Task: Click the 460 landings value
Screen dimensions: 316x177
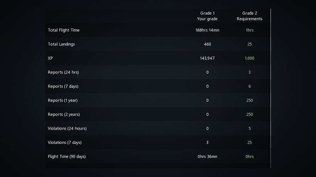Action: pos(207,44)
